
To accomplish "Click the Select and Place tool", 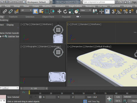I will click(77, 11).
